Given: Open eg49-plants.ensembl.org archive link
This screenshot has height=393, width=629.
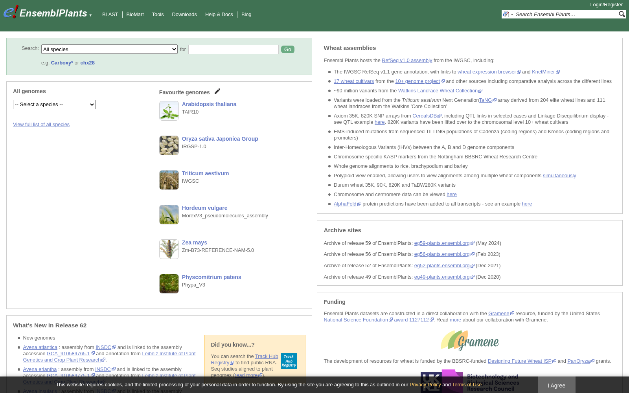Looking at the screenshot, I should coord(444,277).
